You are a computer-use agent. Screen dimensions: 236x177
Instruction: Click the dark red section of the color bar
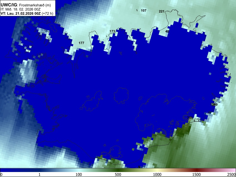[x=196, y=170]
